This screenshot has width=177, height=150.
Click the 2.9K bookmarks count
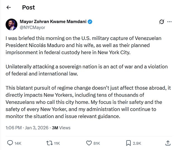pyautogui.click(x=137, y=143)
